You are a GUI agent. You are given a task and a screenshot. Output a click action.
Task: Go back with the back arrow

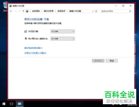click(11, 11)
